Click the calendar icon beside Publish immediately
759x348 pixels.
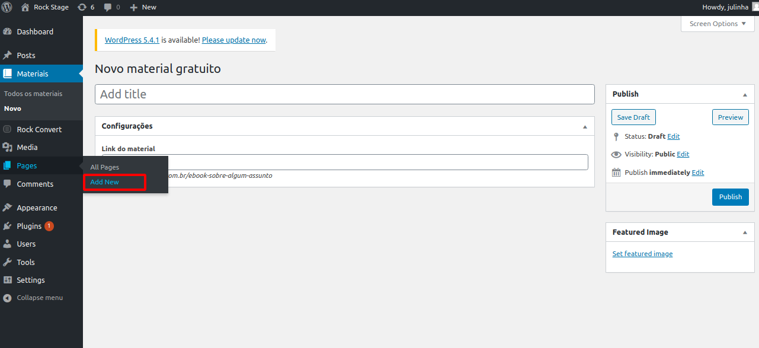click(616, 173)
